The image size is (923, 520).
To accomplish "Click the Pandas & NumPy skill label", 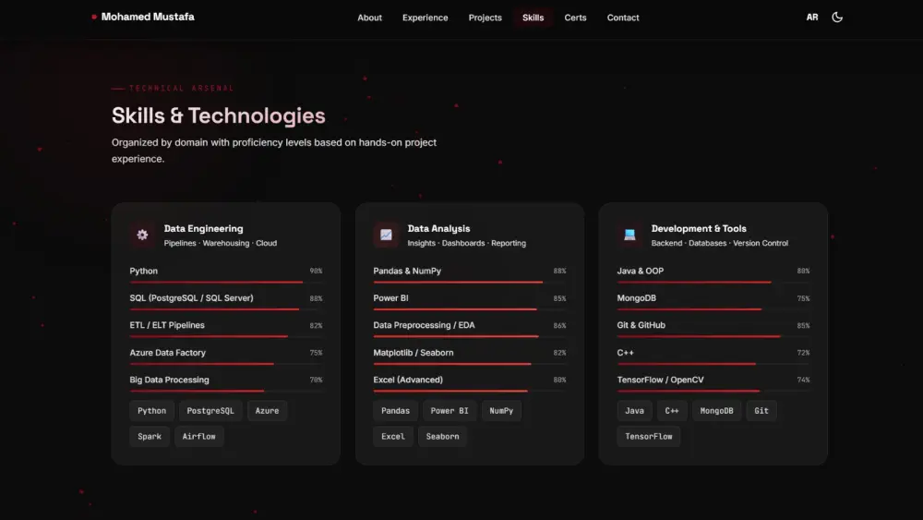I will click(407, 271).
